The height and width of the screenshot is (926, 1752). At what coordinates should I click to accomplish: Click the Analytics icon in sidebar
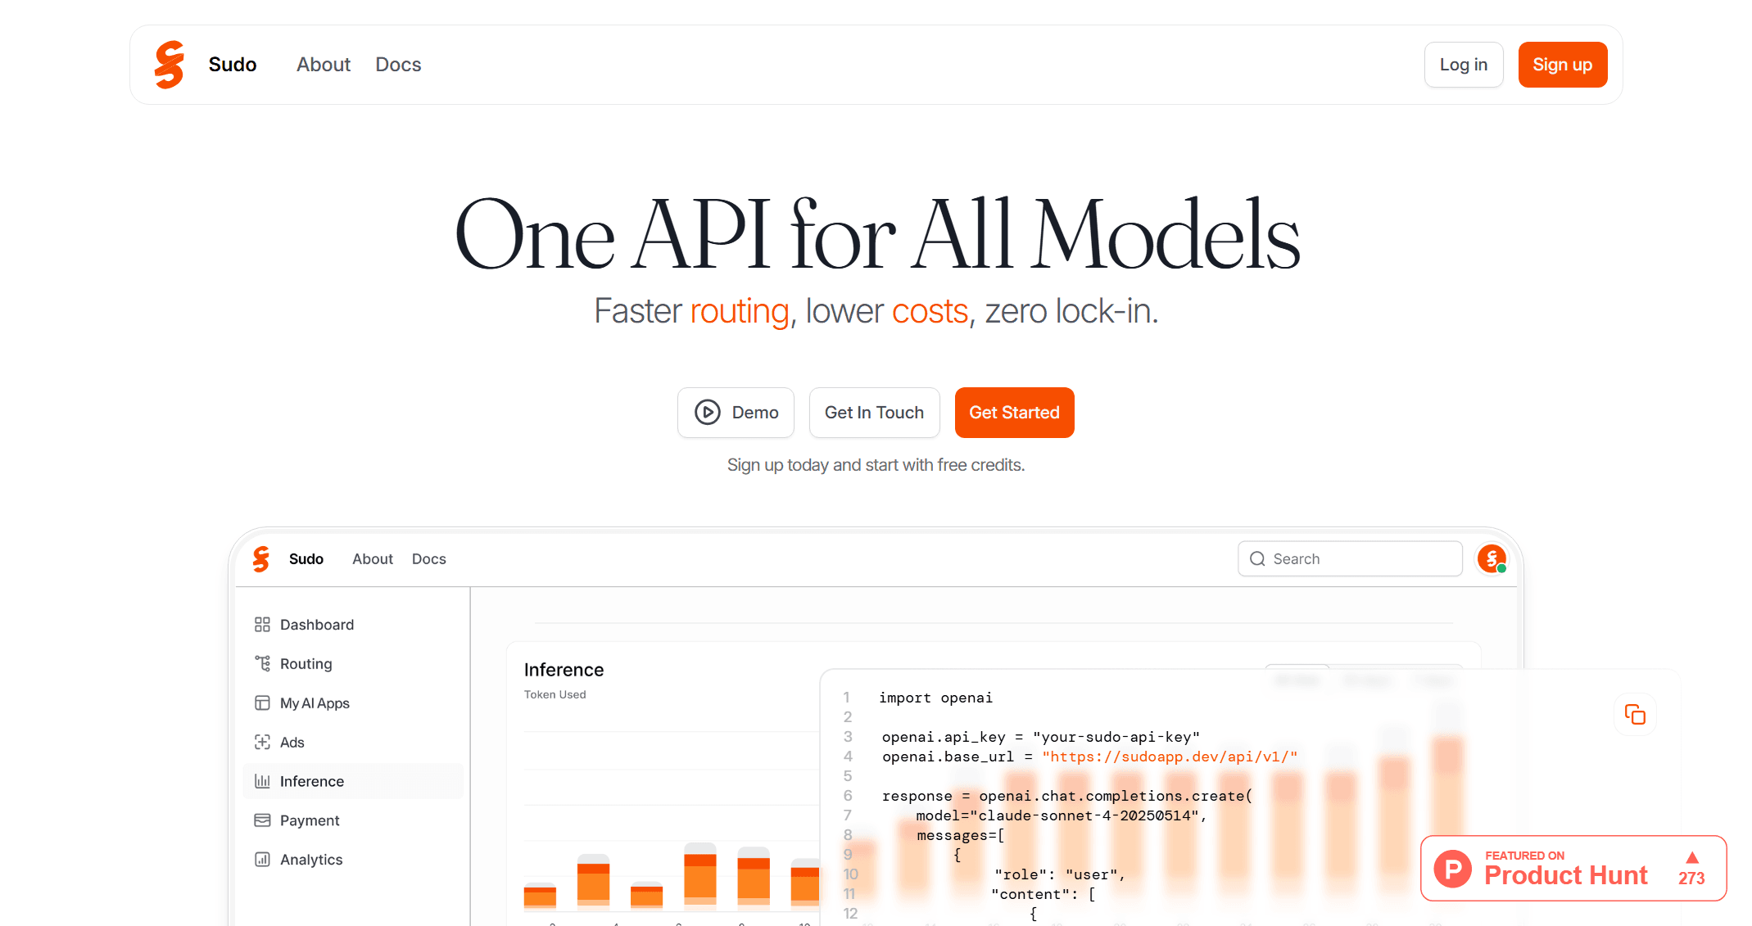(262, 860)
